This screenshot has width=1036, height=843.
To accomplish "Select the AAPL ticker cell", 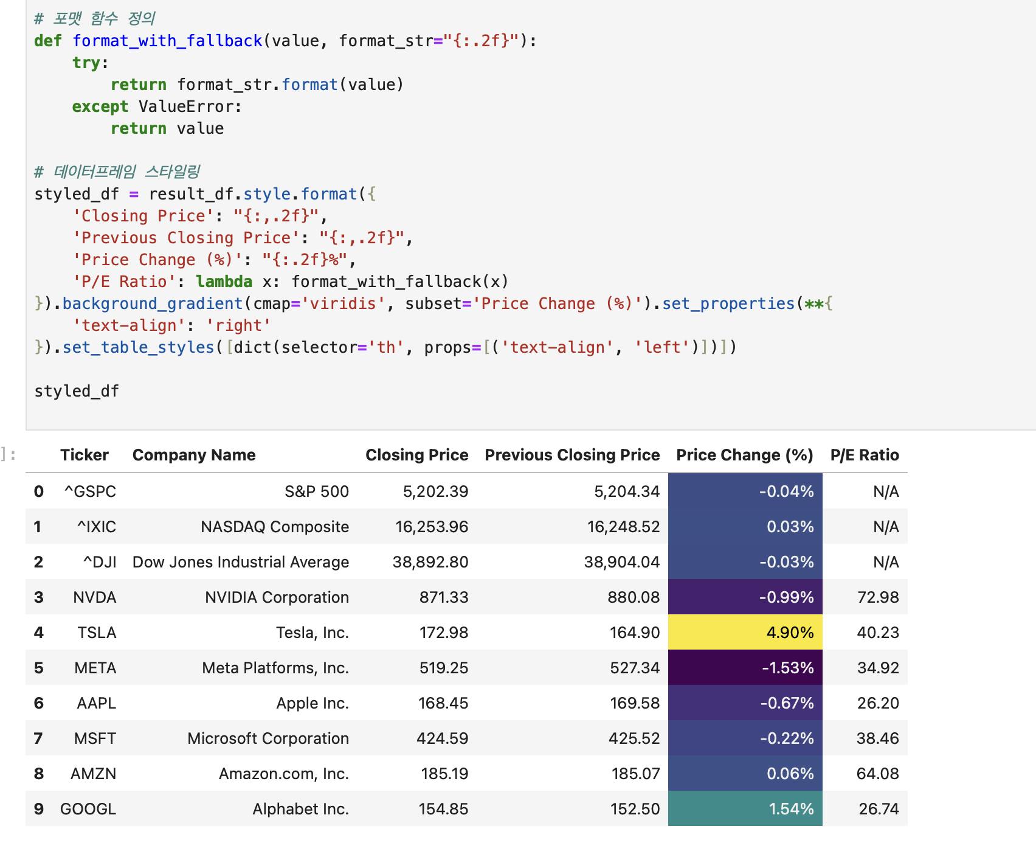I will pyautogui.click(x=96, y=703).
